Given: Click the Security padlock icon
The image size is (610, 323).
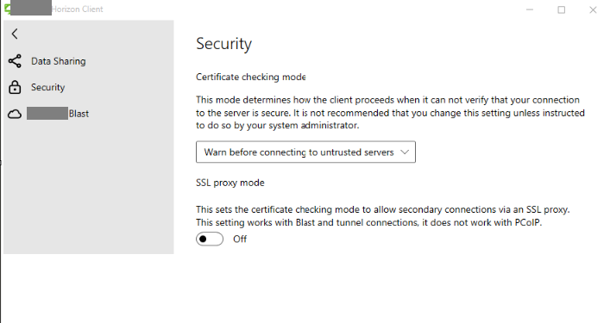Looking at the screenshot, I should [x=15, y=87].
